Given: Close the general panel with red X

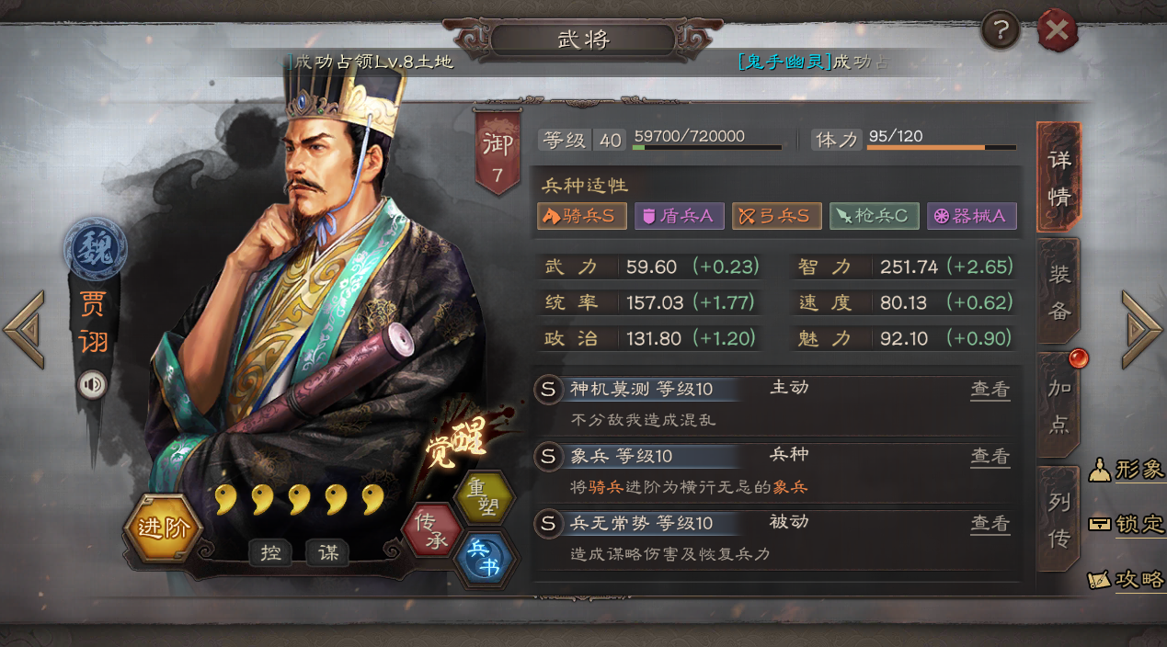Looking at the screenshot, I should pos(1058,30).
